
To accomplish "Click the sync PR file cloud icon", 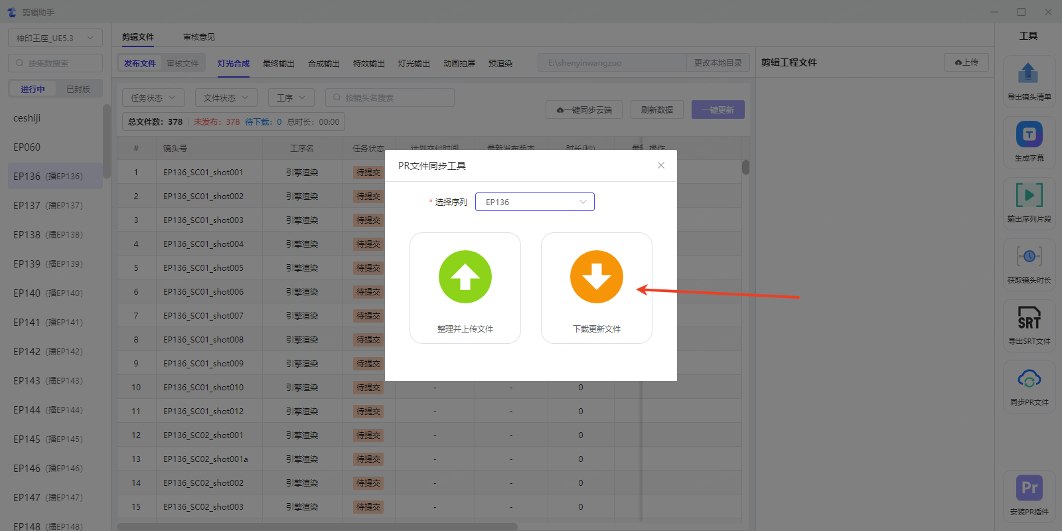I will [x=1029, y=380].
